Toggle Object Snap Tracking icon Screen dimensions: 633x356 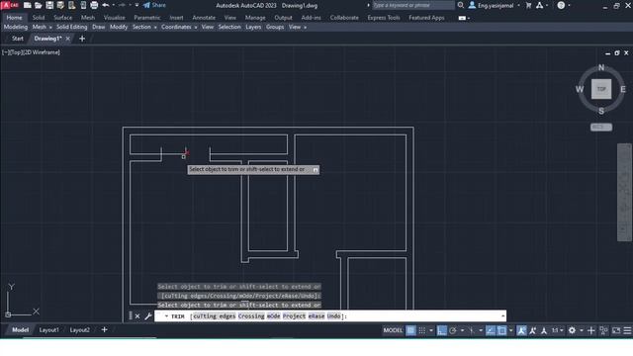tap(491, 330)
